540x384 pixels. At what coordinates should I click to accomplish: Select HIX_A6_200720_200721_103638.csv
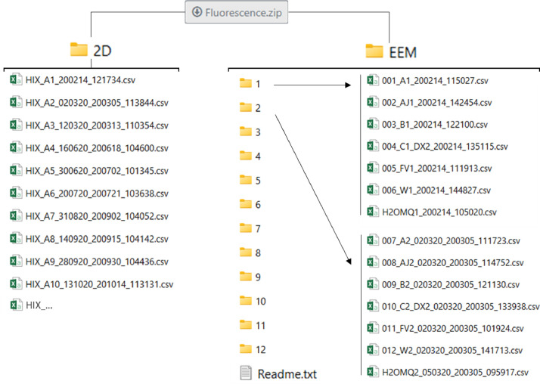tap(88, 194)
